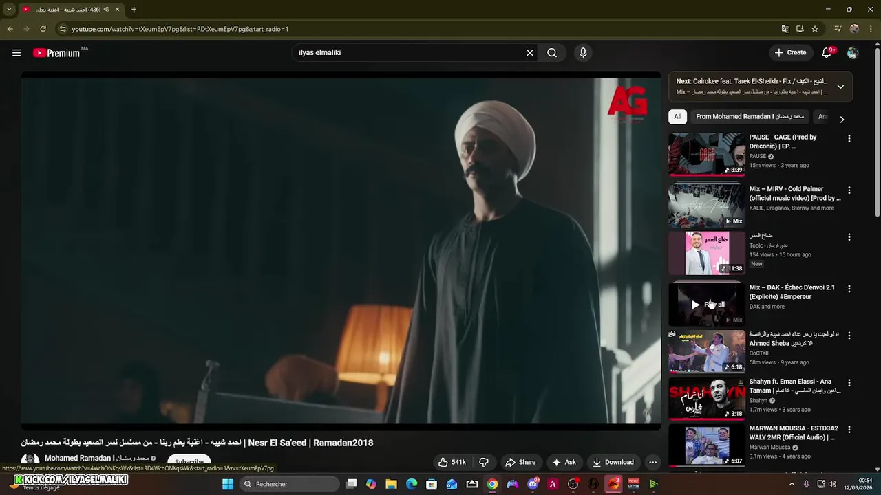Open the YouTube account avatar menu

pos(853,53)
